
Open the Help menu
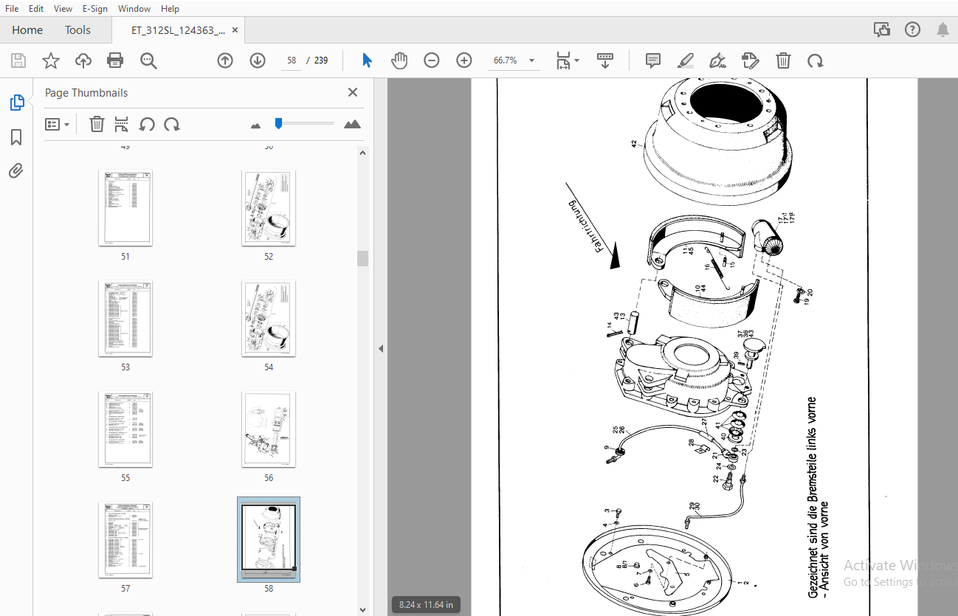(170, 9)
